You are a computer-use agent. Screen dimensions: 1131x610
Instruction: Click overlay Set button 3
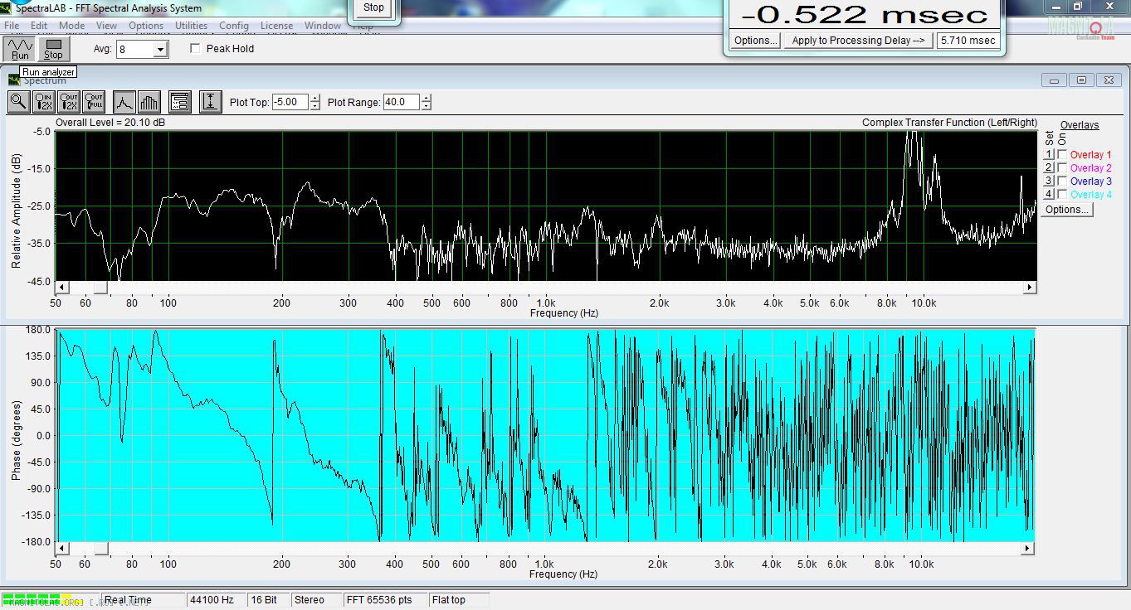point(1049,182)
